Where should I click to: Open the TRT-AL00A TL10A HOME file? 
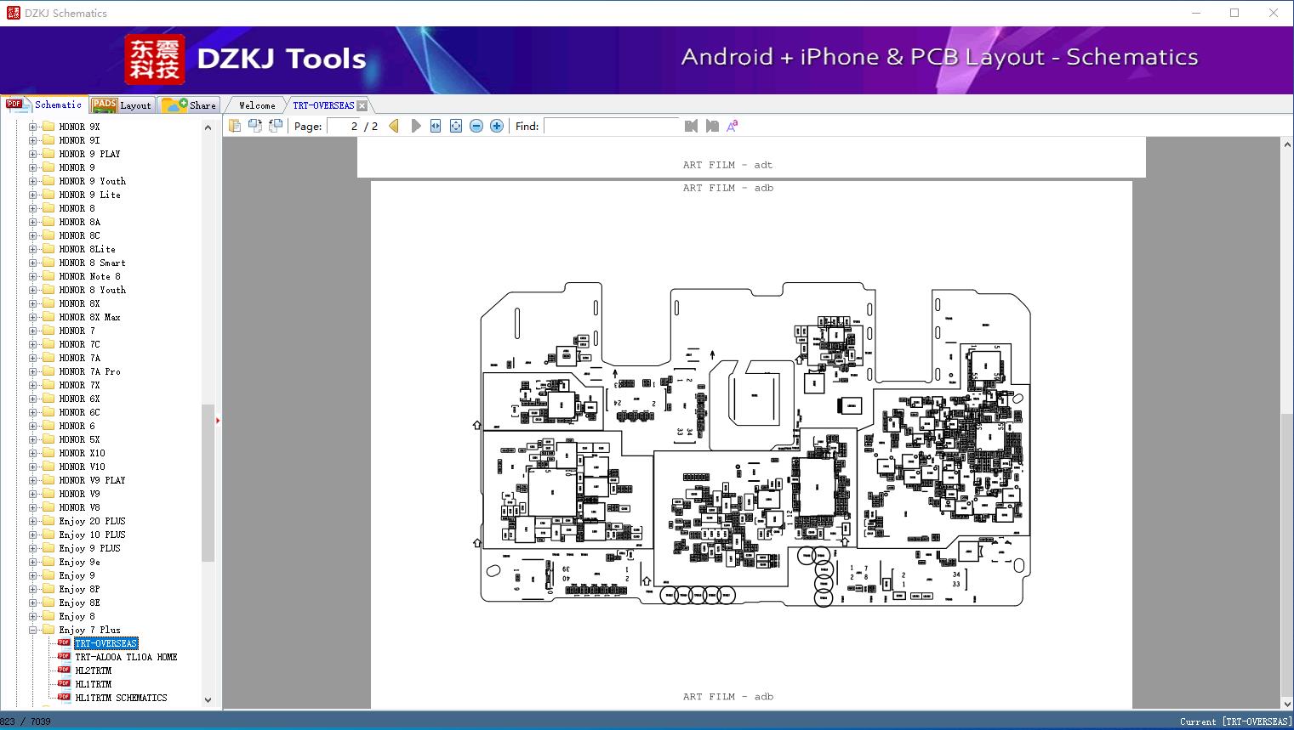coord(126,657)
